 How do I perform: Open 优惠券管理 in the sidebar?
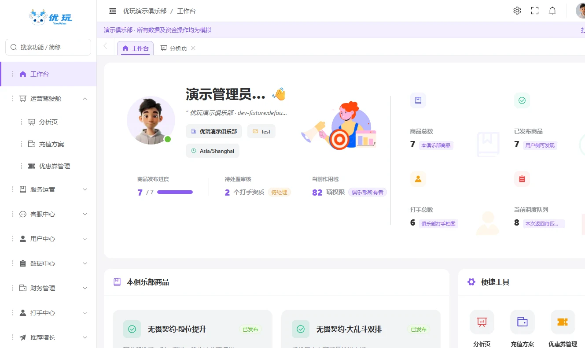[48, 166]
